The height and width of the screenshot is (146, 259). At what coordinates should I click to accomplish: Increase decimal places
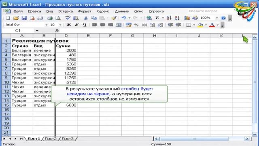[152, 25]
